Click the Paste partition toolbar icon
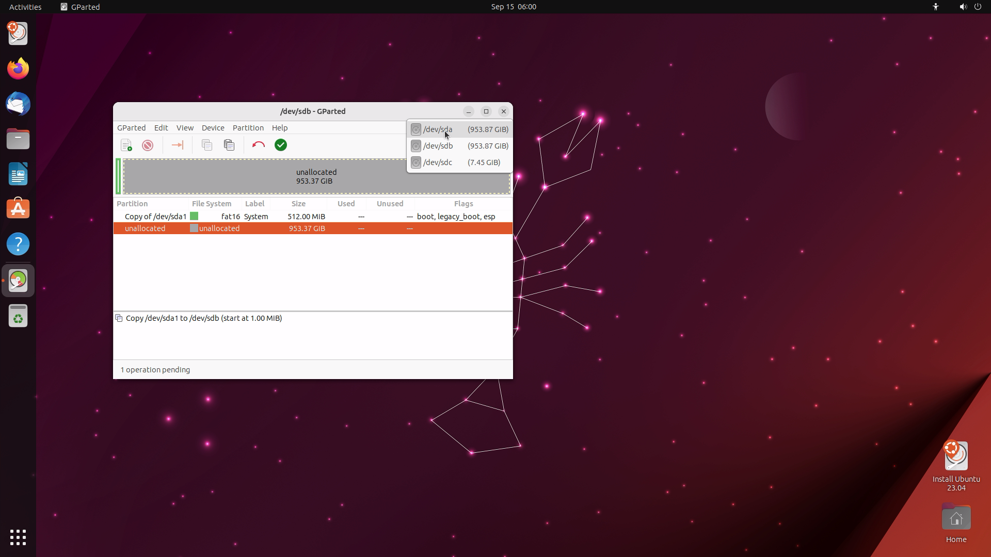The image size is (991, 557). [x=229, y=145]
